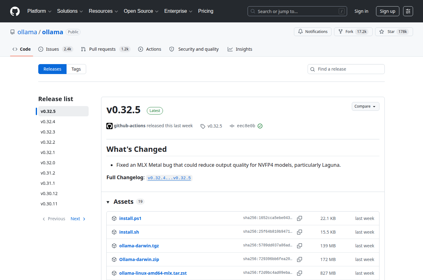Select v0.32.0 in the release list
This screenshot has height=280, width=423.
63,163
